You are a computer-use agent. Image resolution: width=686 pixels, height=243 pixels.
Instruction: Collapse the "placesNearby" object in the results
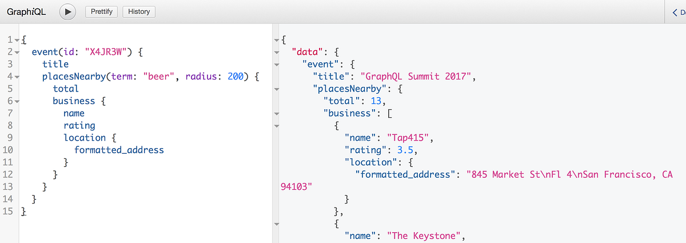pyautogui.click(x=276, y=89)
